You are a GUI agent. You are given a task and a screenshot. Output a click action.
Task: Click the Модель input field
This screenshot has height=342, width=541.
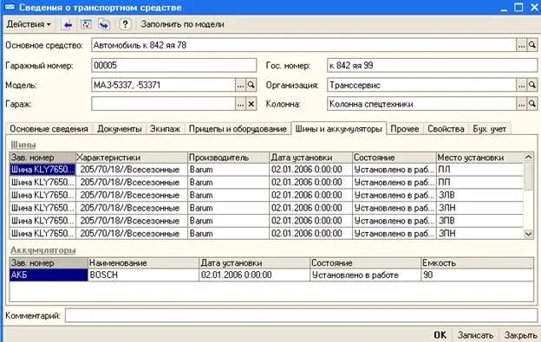coord(163,85)
